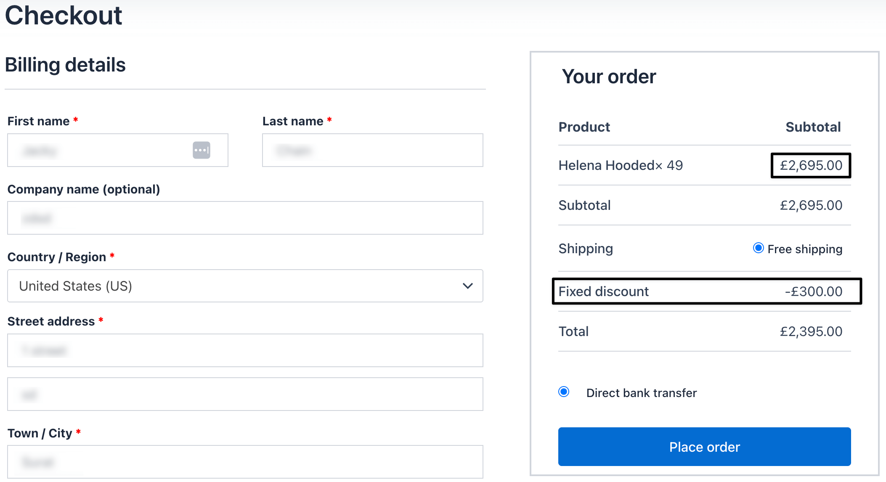This screenshot has width=886, height=482.
Task: Select the Free shipping option
Action: pos(758,248)
